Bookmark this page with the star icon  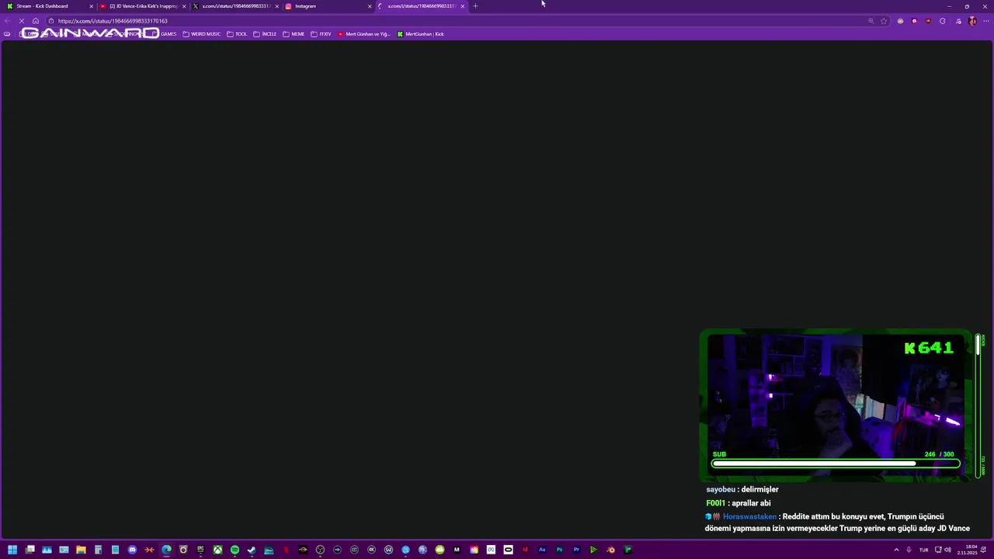(884, 21)
